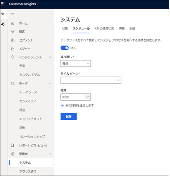Click the ホーム home icon

[13, 23]
